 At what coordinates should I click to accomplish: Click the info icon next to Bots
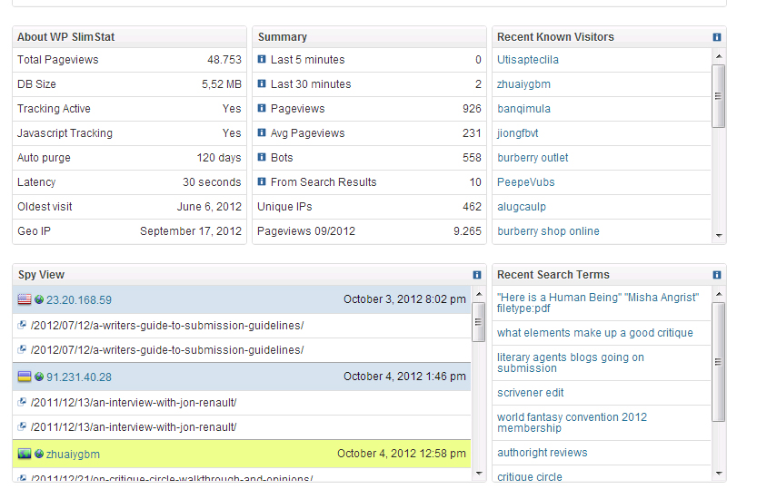(262, 158)
